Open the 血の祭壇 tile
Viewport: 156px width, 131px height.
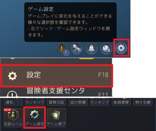tap(78, 102)
